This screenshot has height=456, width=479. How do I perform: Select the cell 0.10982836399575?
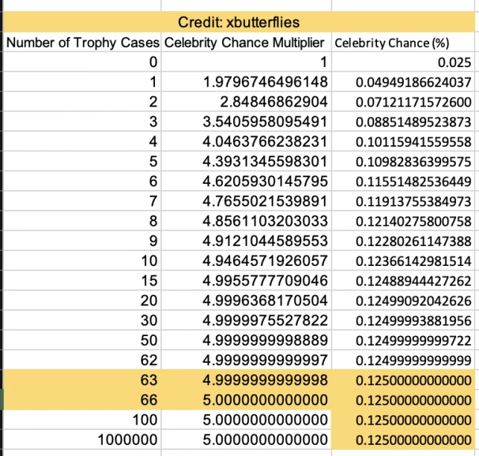click(403, 161)
